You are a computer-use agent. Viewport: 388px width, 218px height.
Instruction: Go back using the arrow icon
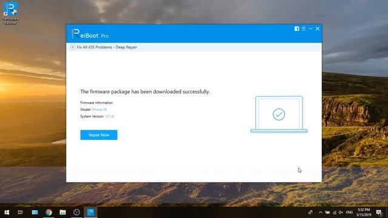coord(73,47)
